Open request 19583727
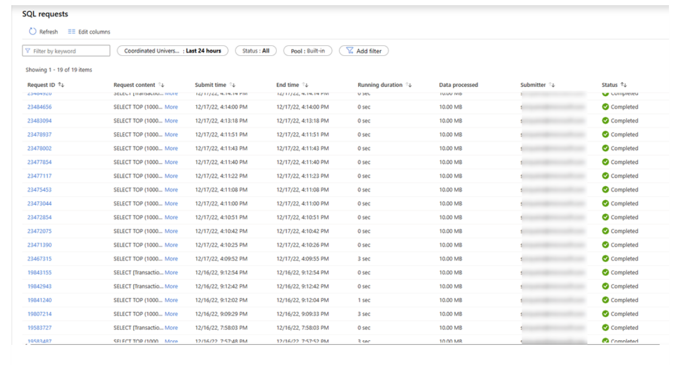Screen dimensions: 685x365 (x=39, y=328)
